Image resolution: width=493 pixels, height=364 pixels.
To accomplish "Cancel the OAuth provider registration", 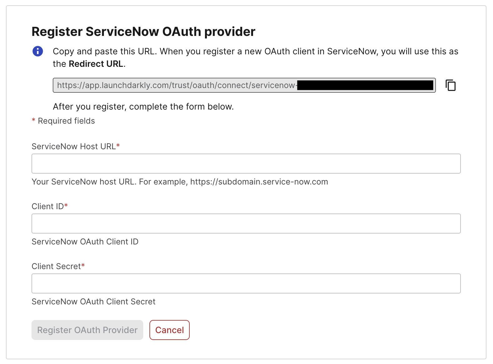I will (169, 330).
